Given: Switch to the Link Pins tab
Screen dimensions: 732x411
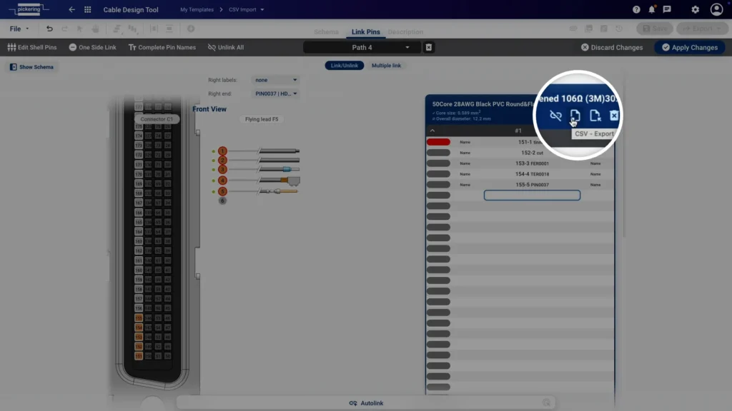Looking at the screenshot, I should click(x=365, y=31).
